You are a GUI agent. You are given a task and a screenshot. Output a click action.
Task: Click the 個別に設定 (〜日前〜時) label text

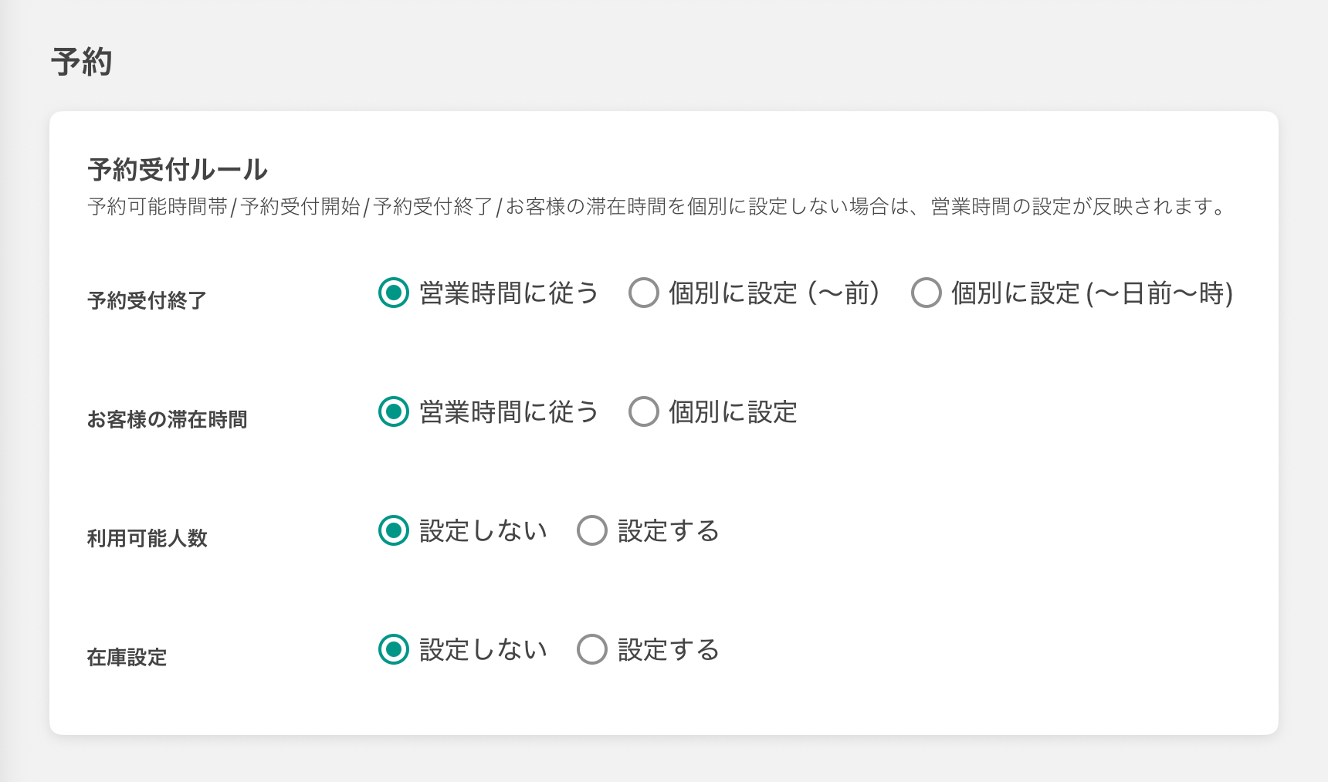click(1092, 293)
